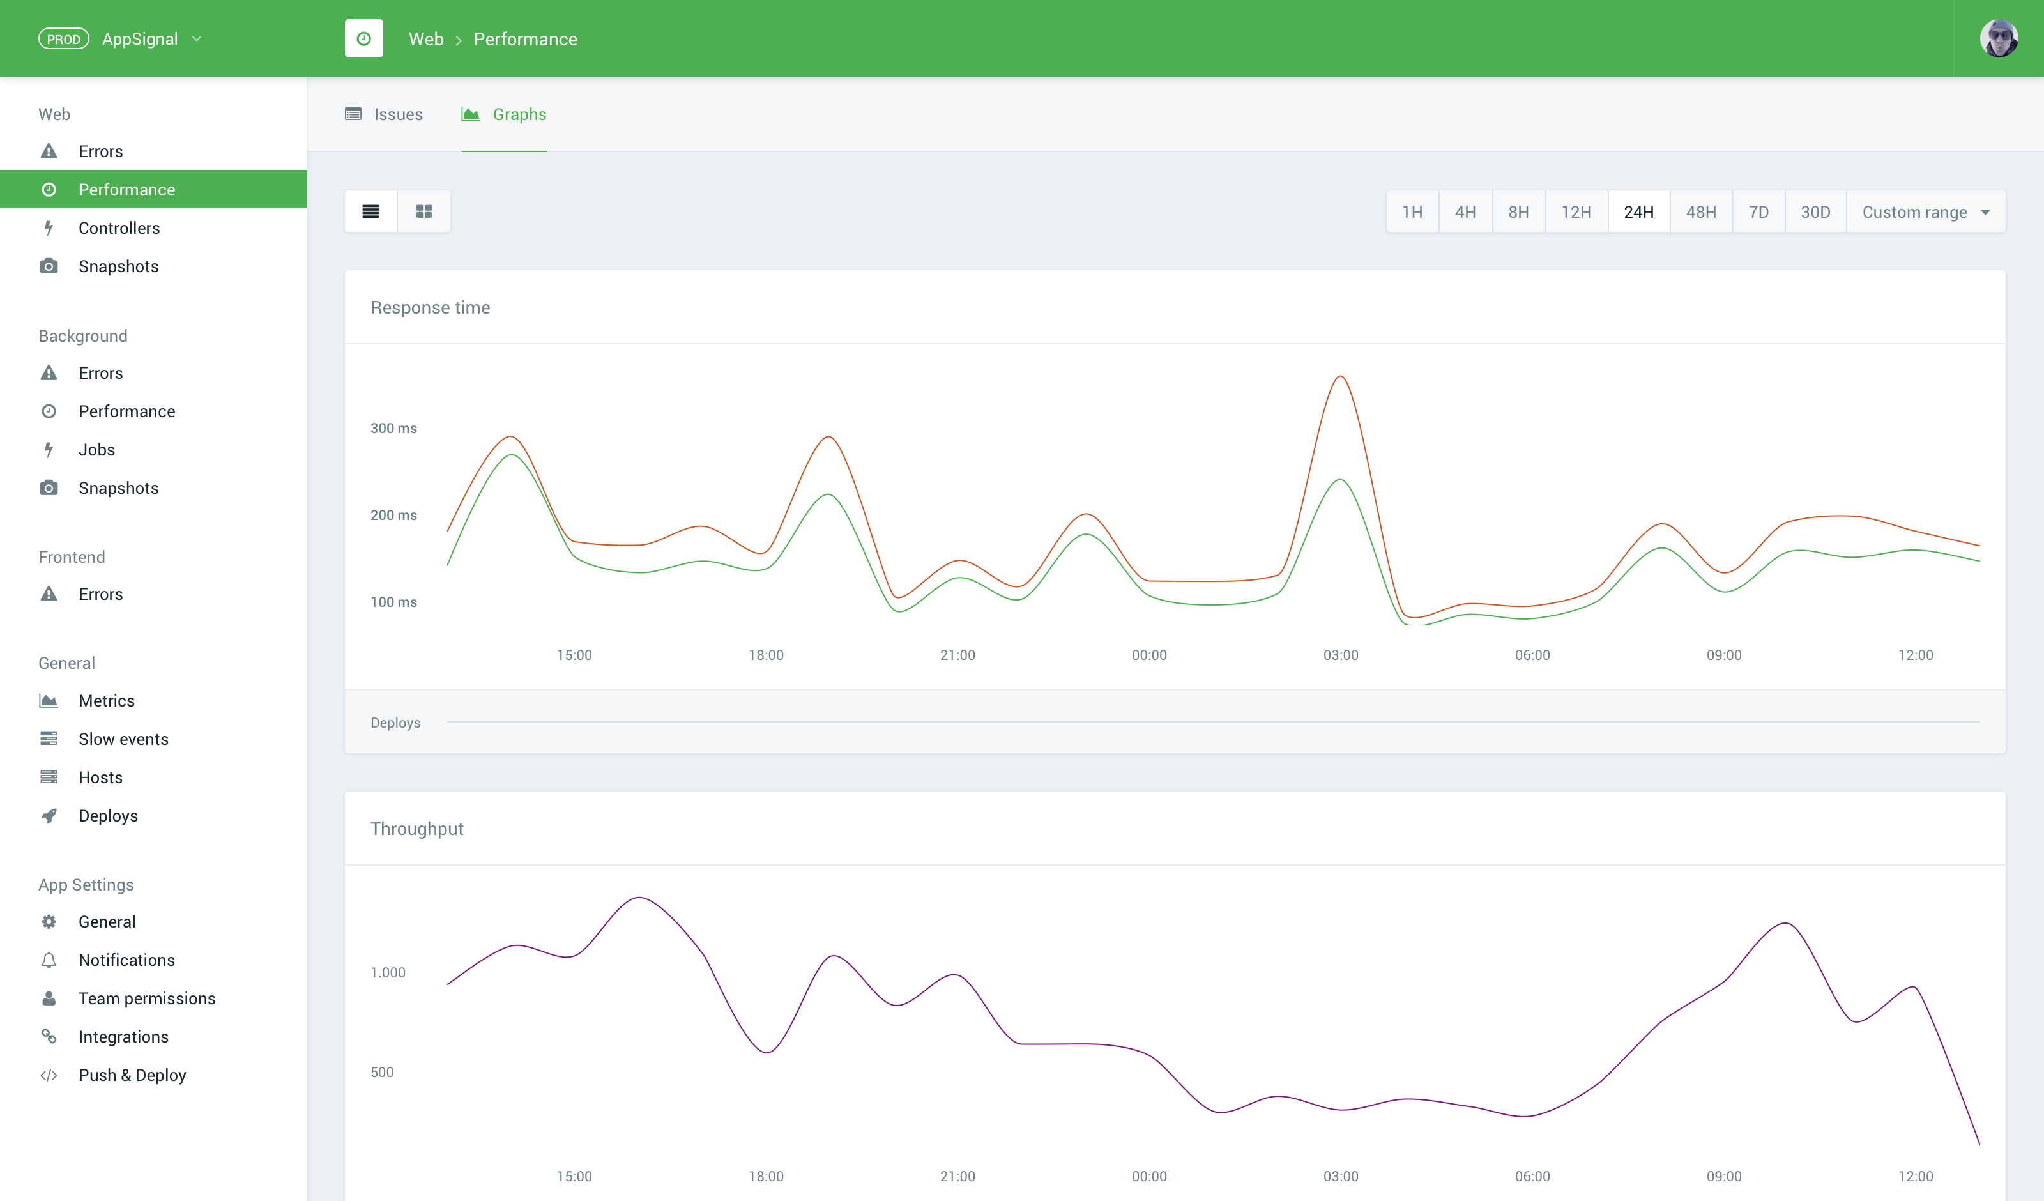Click the Controllers lightning bolt icon
The width and height of the screenshot is (2044, 1201).
tap(49, 228)
